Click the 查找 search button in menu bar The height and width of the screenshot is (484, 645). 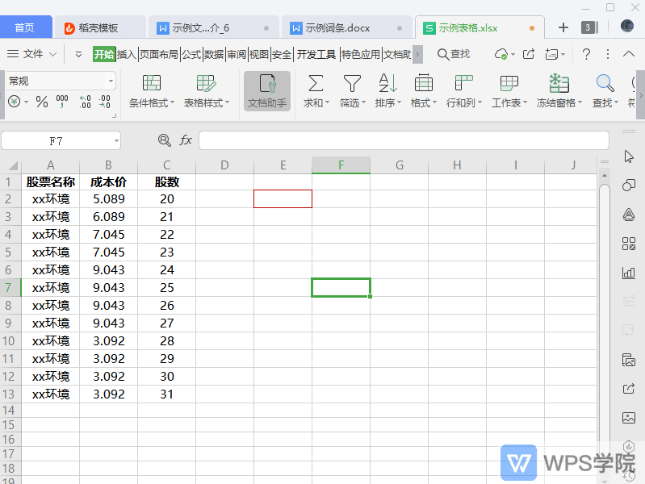click(454, 54)
